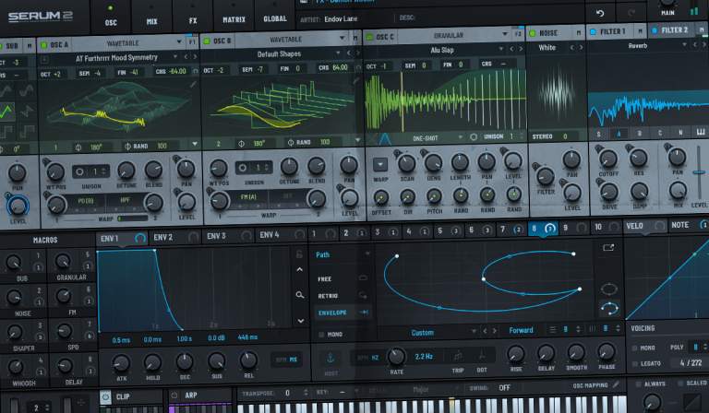
Task: Toggle NOISE oscillator power button
Action: pyautogui.click(x=532, y=33)
